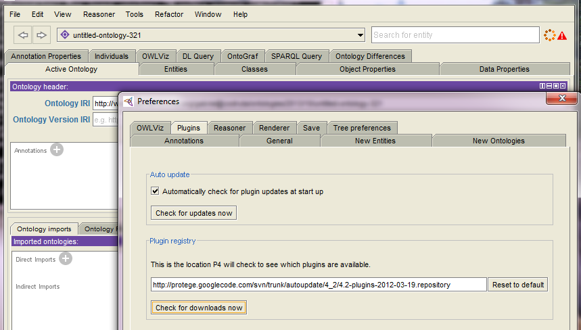Click the plugin registry URL field
The height and width of the screenshot is (330, 581).
(318, 285)
